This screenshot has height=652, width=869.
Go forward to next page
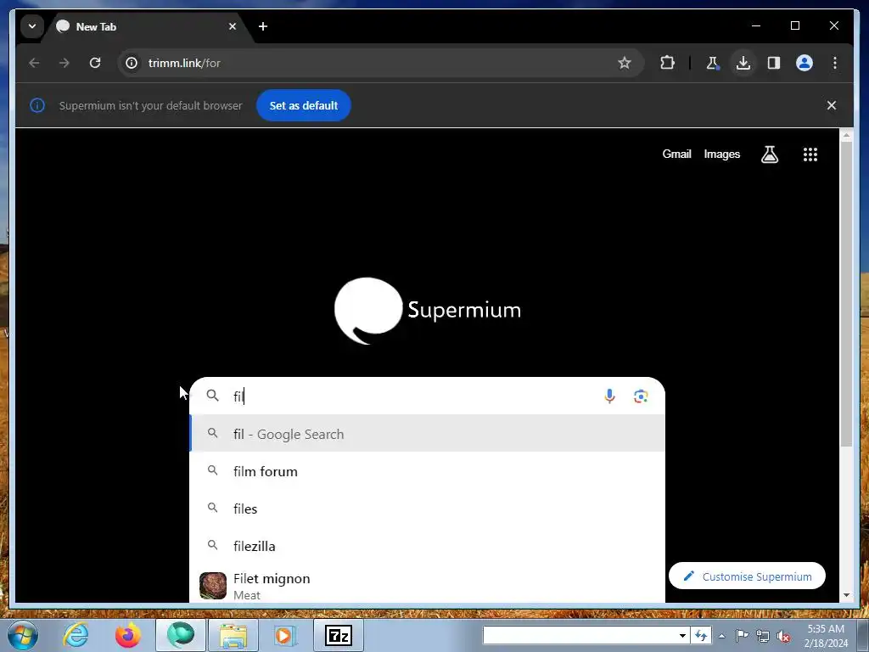coord(64,63)
